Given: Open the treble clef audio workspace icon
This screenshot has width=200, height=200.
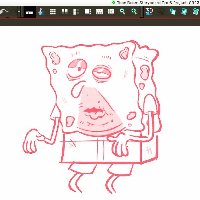Looking at the screenshot, I should [x=41, y=12].
